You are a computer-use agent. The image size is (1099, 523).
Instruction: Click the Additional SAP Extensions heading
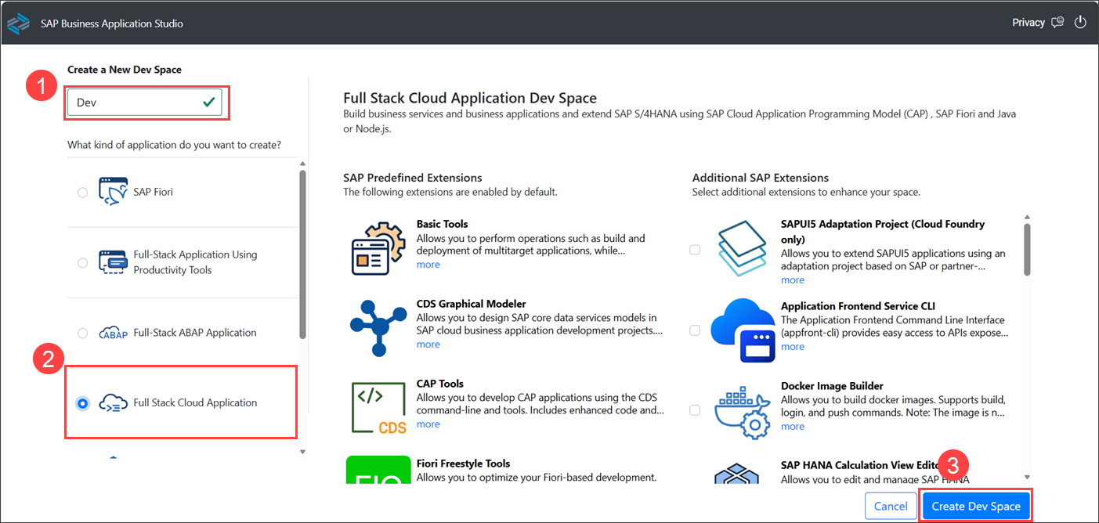761,178
